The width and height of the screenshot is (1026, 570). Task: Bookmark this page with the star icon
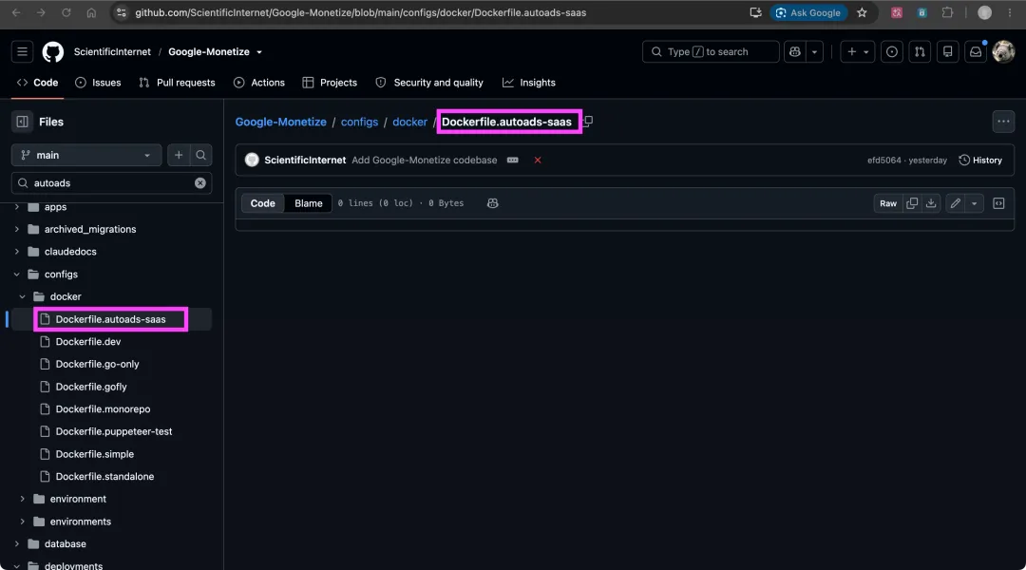(x=862, y=12)
